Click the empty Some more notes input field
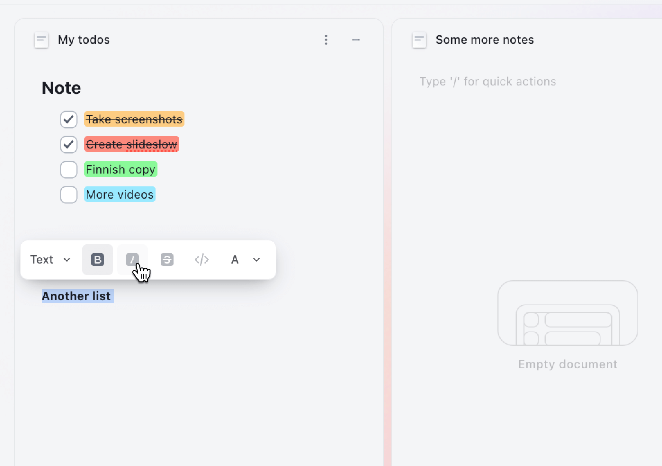This screenshot has width=662, height=466. [x=488, y=81]
